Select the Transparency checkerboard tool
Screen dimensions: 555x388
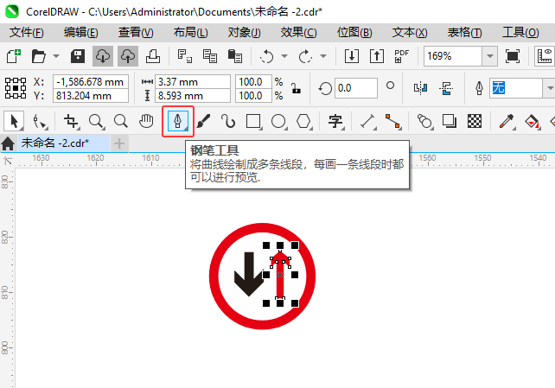[475, 122]
